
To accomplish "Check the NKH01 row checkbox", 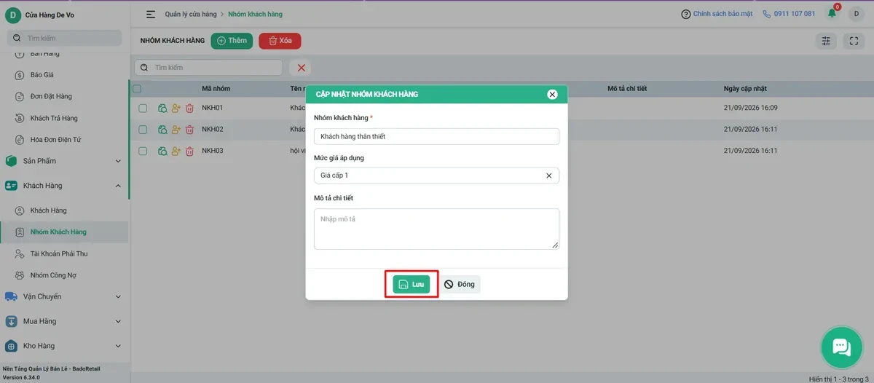I will (143, 108).
